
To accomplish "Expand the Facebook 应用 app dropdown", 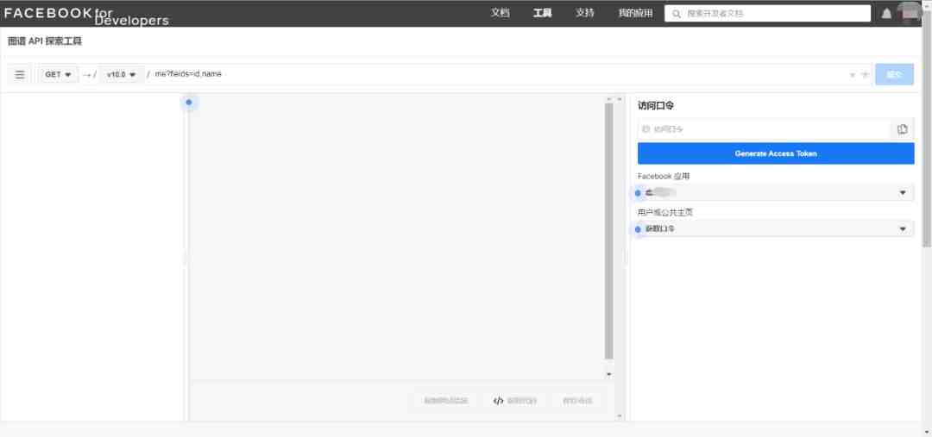I will tap(776, 192).
